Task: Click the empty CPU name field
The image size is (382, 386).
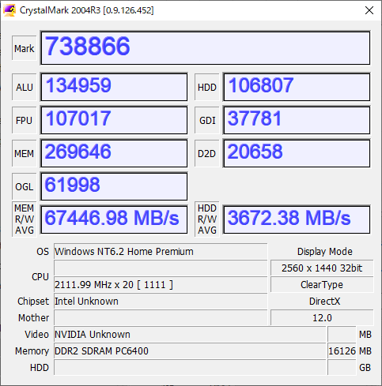Action: coord(161,268)
